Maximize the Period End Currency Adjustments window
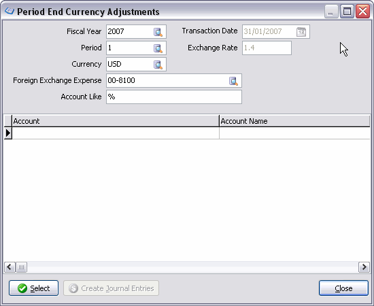The width and height of the screenshot is (374, 306). pos(347,11)
